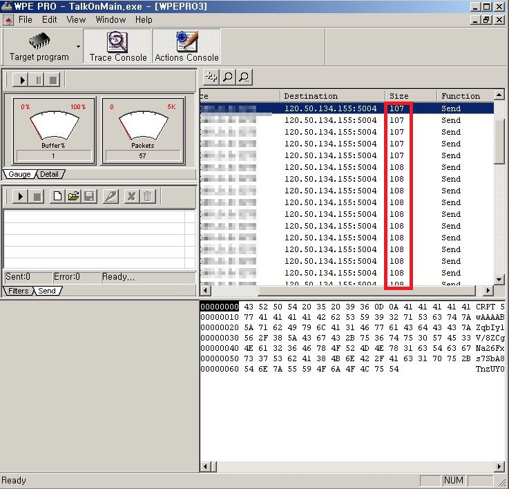The image size is (509, 489).
Task: Open the Target program dropdown arrow
Action: 78,46
